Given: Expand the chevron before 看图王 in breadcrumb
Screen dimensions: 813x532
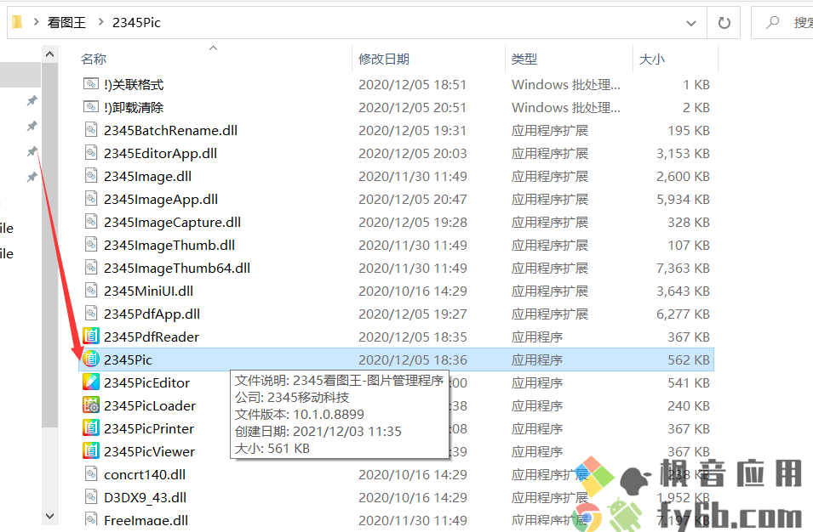Looking at the screenshot, I should coord(37,22).
